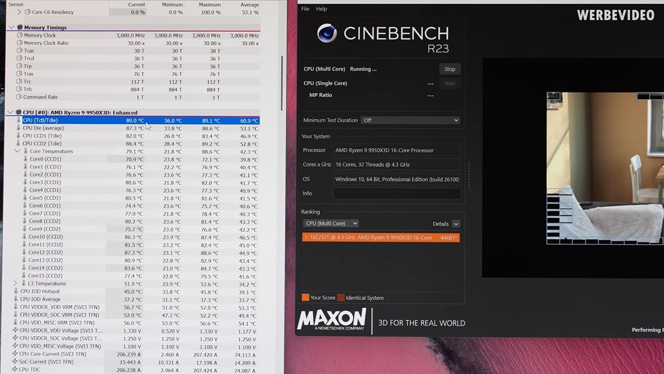Click the OS field showing Windows 10

click(x=397, y=179)
